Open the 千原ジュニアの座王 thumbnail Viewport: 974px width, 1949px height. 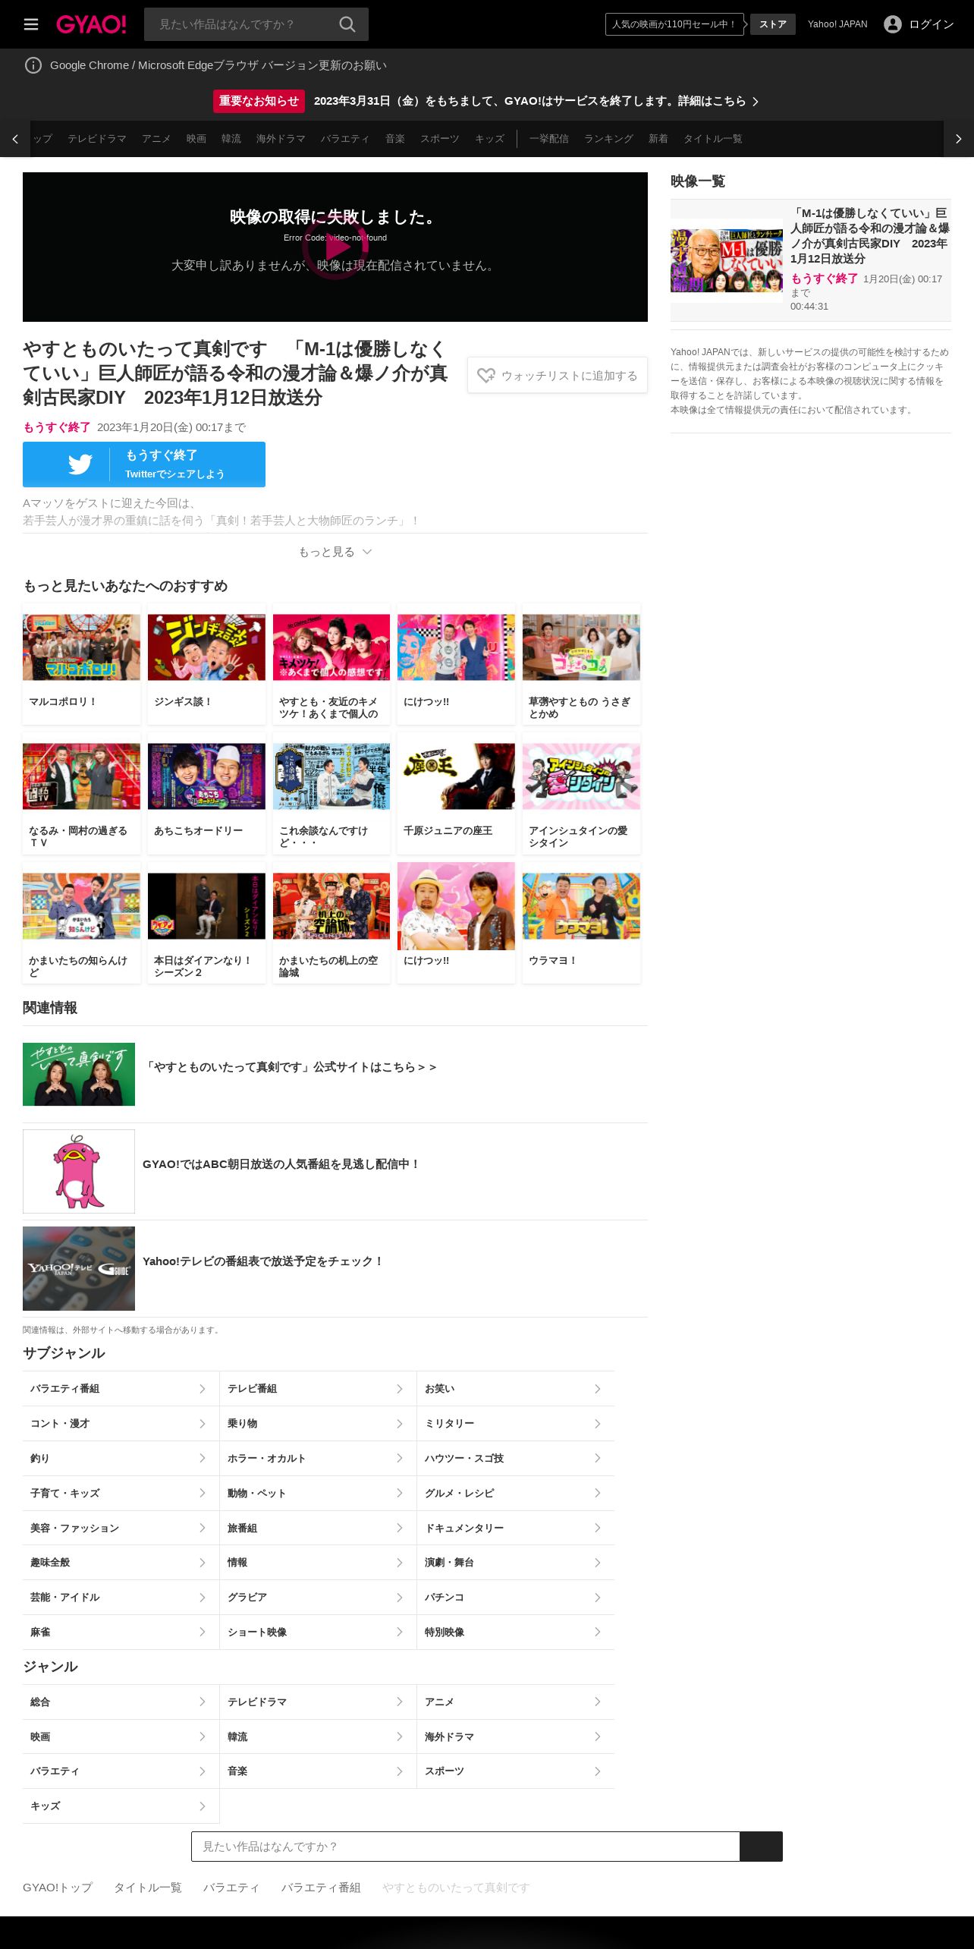coord(456,776)
